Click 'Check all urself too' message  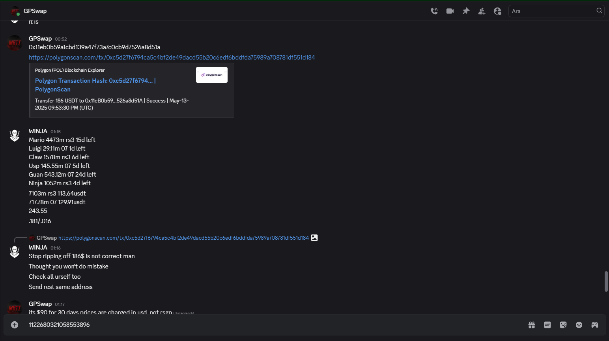pos(55,277)
